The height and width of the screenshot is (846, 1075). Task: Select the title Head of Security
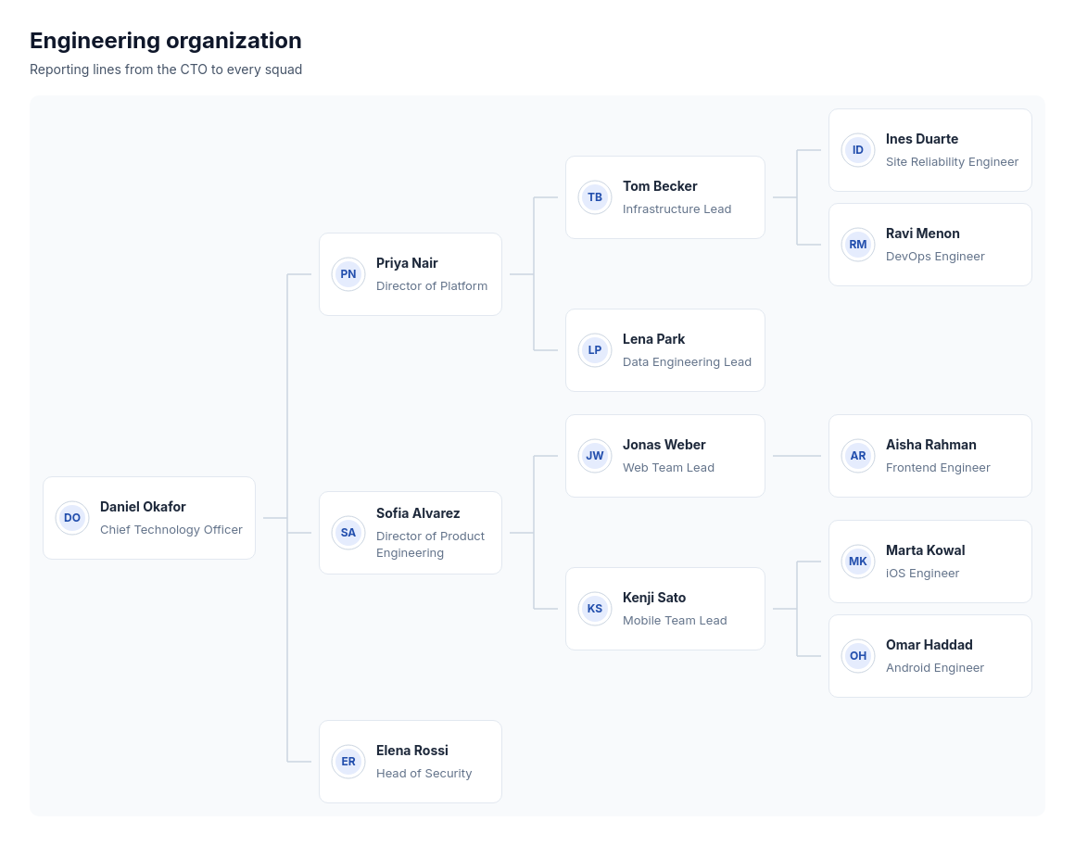pyautogui.click(x=424, y=774)
